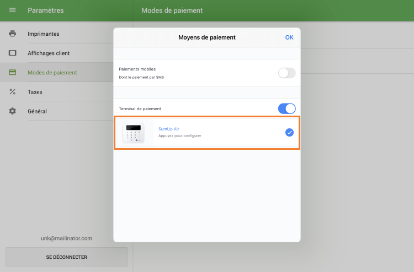The width and height of the screenshot is (414, 272).
Task: Disable the Terminal de paiement switch
Action: 286,108
